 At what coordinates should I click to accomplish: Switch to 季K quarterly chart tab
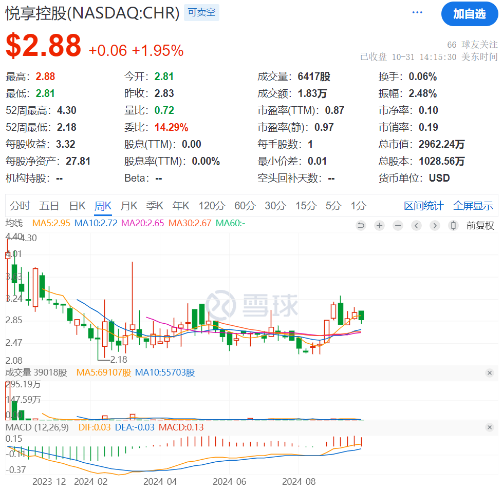pos(155,206)
